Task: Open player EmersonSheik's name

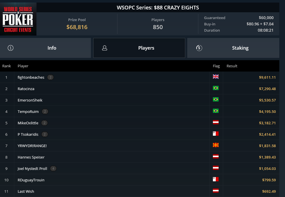Action: 30,100
